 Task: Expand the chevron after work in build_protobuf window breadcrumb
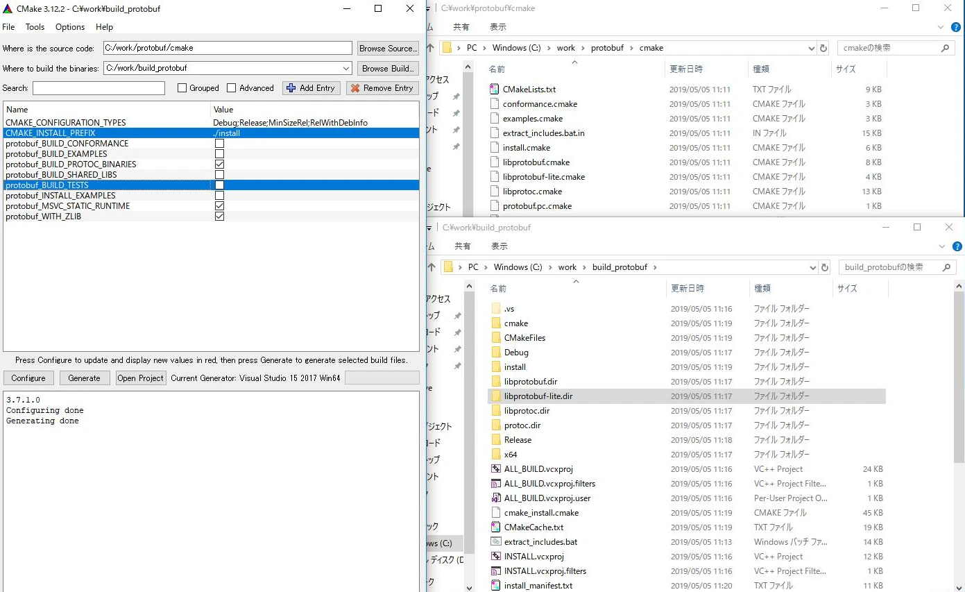click(x=584, y=267)
